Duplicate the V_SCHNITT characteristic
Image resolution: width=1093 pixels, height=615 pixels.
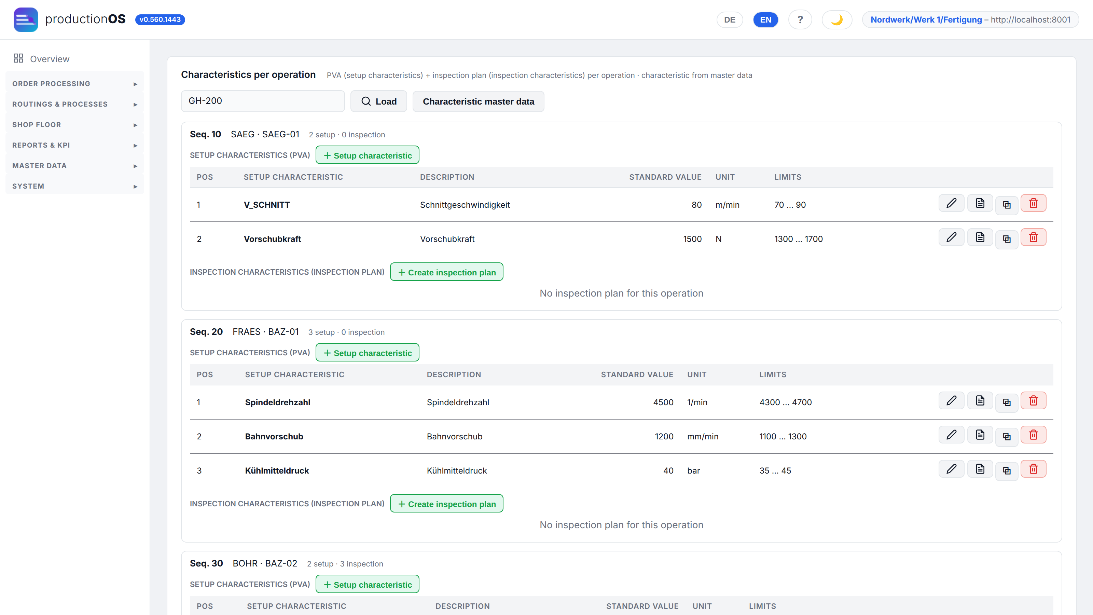point(1007,205)
